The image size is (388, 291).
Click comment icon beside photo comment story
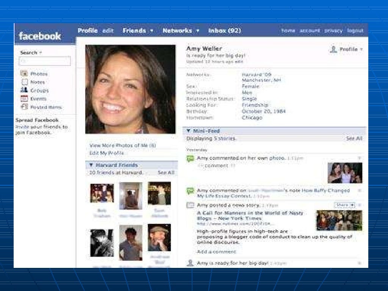pos(190,159)
